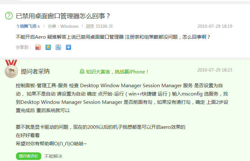This screenshot has height=161, width=250.
Task: Click the green ribbon icon beside 知识大富翁
Action: click(x=82, y=72)
